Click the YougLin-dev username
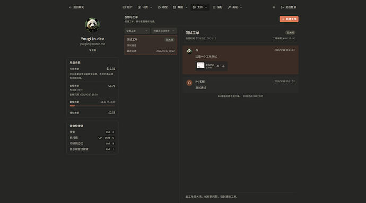 [92, 39]
